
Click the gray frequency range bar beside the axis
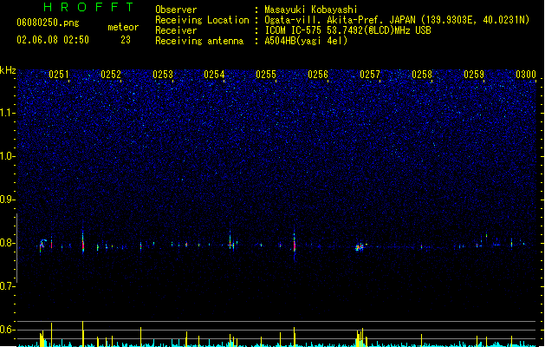pyautogui.click(x=16, y=248)
